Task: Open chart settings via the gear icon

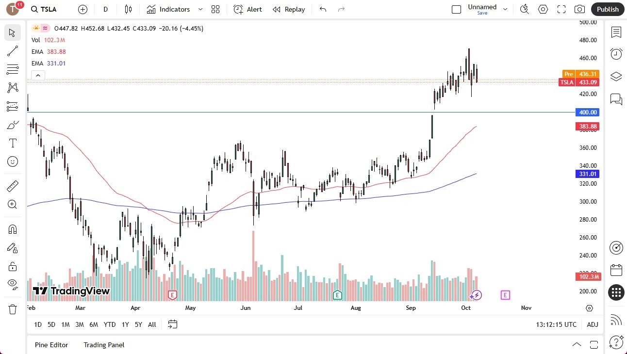Action: click(x=543, y=9)
